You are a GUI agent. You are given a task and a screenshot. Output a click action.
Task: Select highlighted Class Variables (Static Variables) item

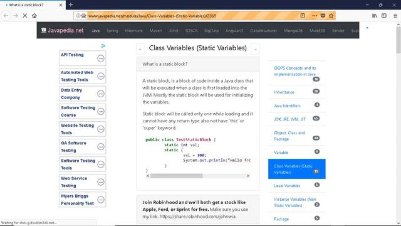point(296,169)
